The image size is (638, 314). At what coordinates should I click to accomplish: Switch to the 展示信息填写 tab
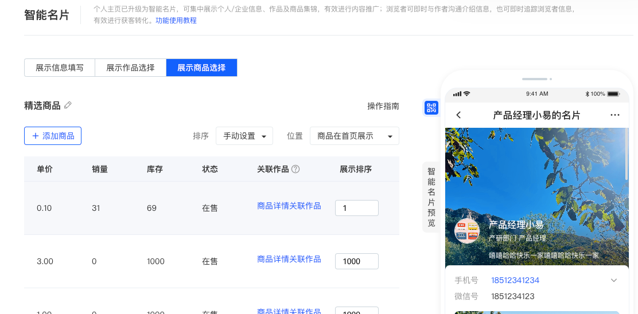click(x=60, y=68)
